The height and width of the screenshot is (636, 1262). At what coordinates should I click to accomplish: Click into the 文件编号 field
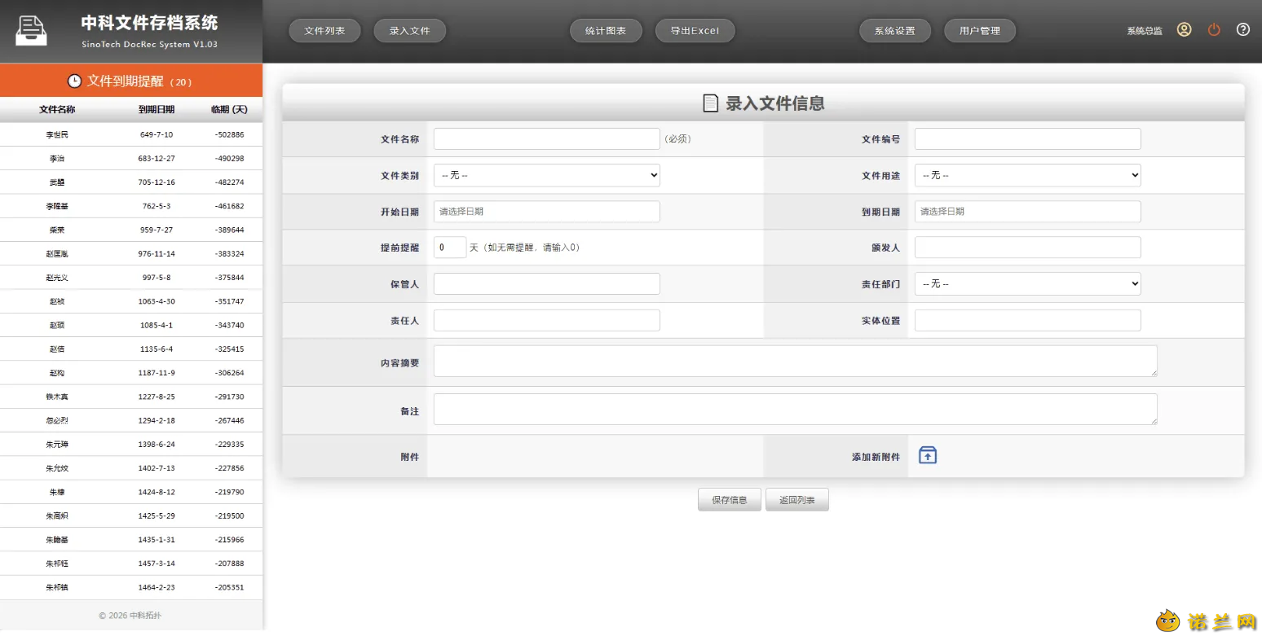click(1027, 139)
